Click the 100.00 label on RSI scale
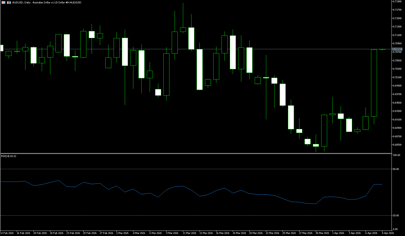 click(x=397, y=155)
